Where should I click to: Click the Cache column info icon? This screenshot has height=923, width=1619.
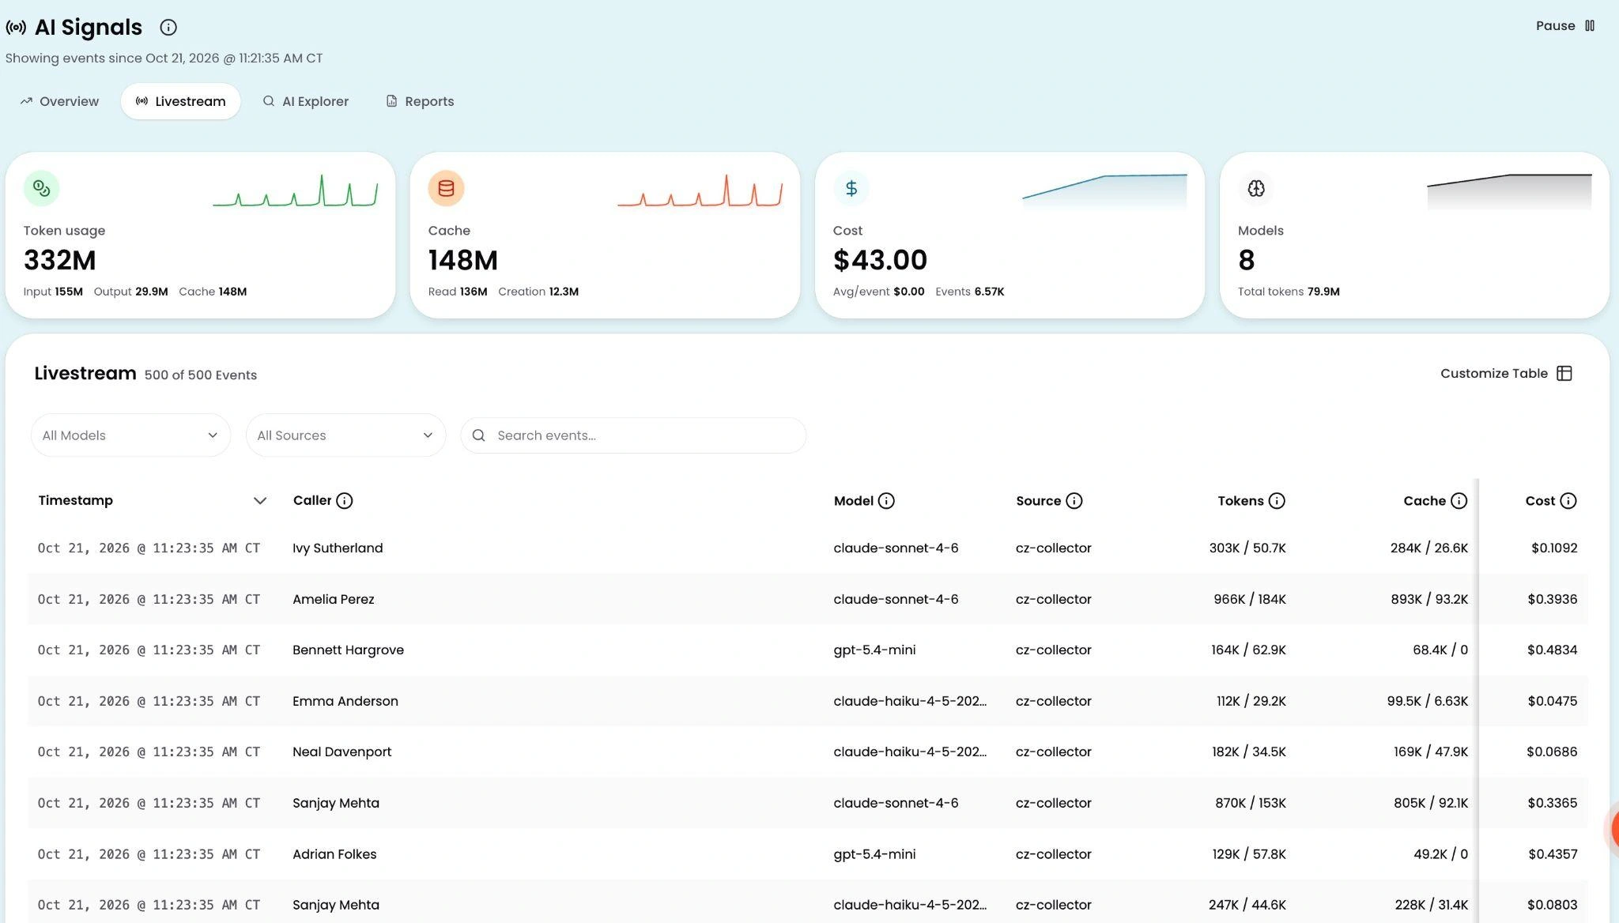click(x=1459, y=500)
